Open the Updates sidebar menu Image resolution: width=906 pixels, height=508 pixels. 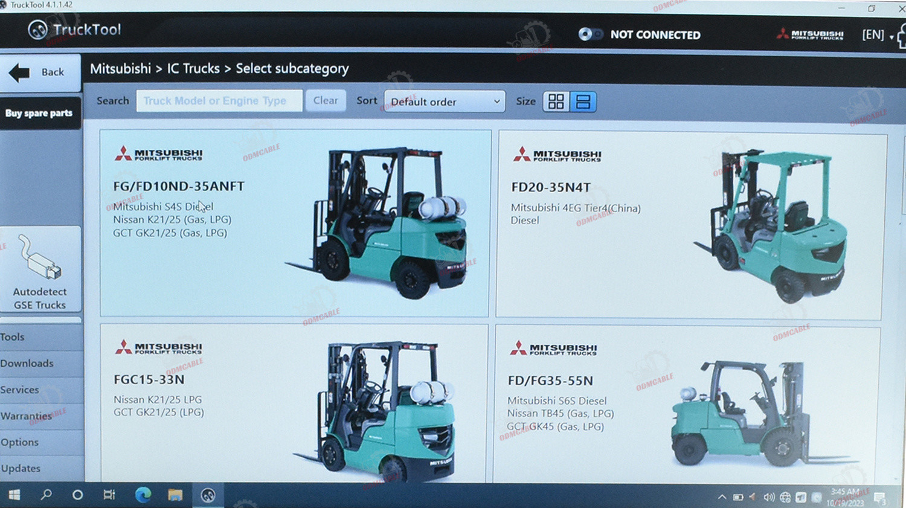click(x=41, y=469)
